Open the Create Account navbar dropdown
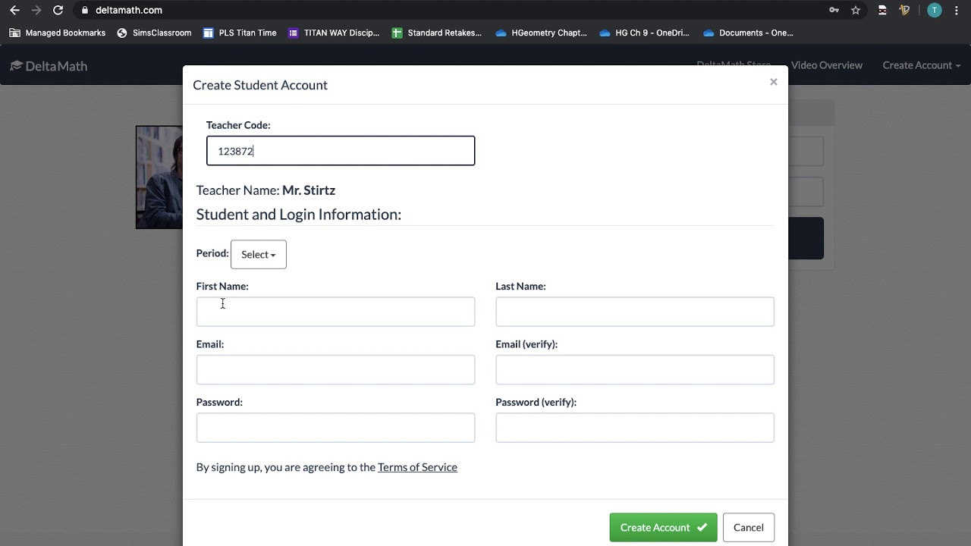The width and height of the screenshot is (971, 546). tap(922, 65)
